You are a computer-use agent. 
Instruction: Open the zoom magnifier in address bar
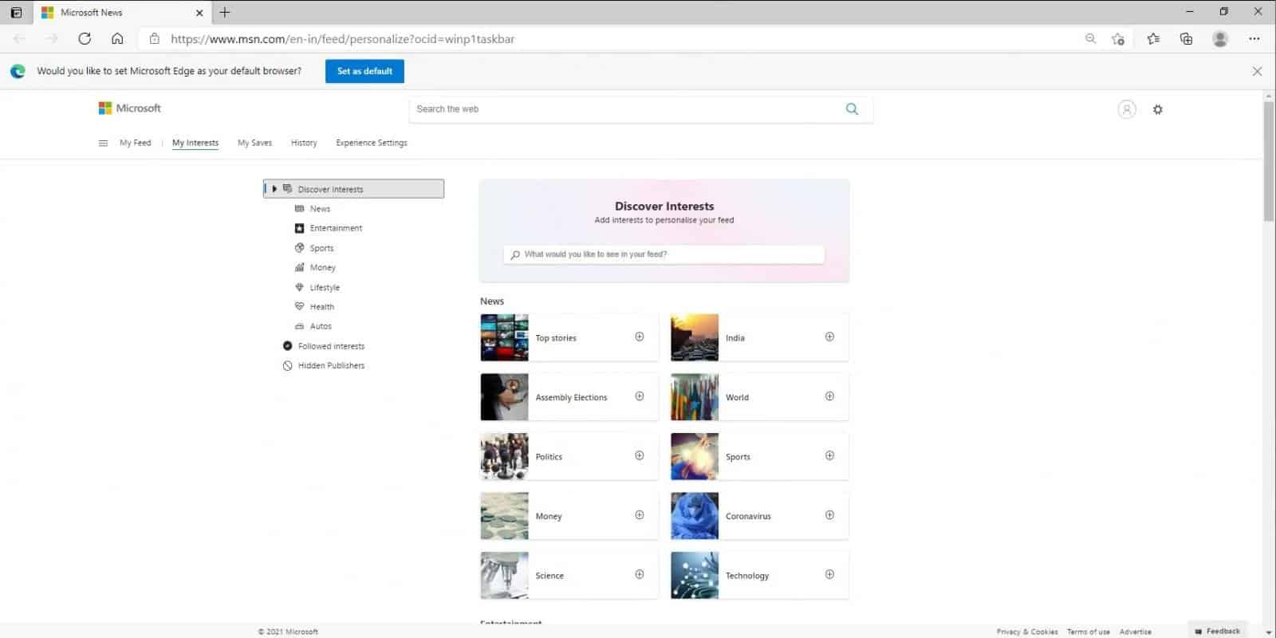1090,38
